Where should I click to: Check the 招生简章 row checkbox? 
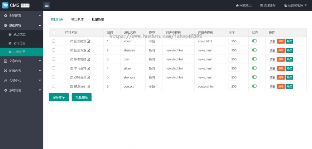[x=54, y=41]
